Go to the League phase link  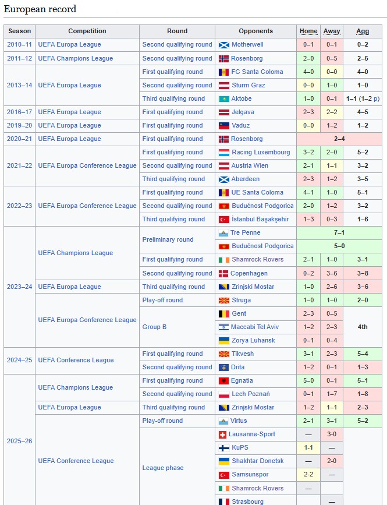coord(163,468)
